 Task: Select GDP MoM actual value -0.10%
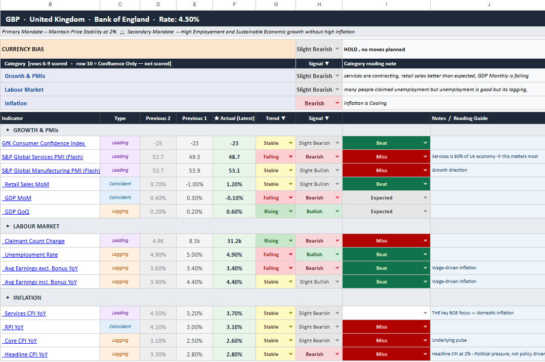pos(234,198)
